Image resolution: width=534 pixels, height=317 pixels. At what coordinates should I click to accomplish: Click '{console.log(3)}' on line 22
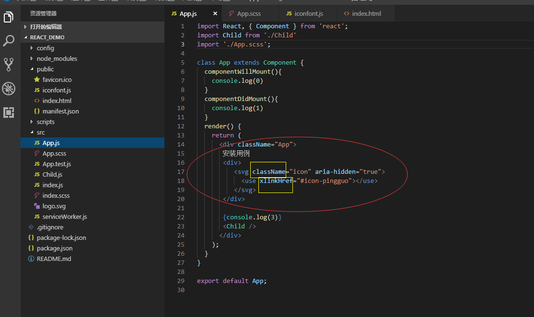coord(252,217)
